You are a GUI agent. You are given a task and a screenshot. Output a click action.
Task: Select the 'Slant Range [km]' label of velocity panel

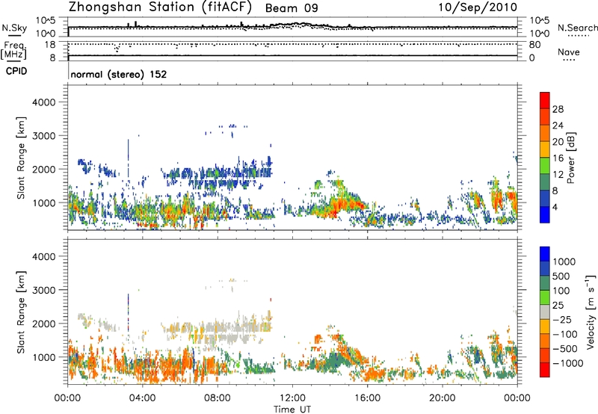pos(21,312)
